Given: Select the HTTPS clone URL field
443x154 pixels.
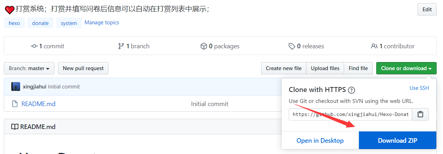Looking at the screenshot, I should 350,114.
